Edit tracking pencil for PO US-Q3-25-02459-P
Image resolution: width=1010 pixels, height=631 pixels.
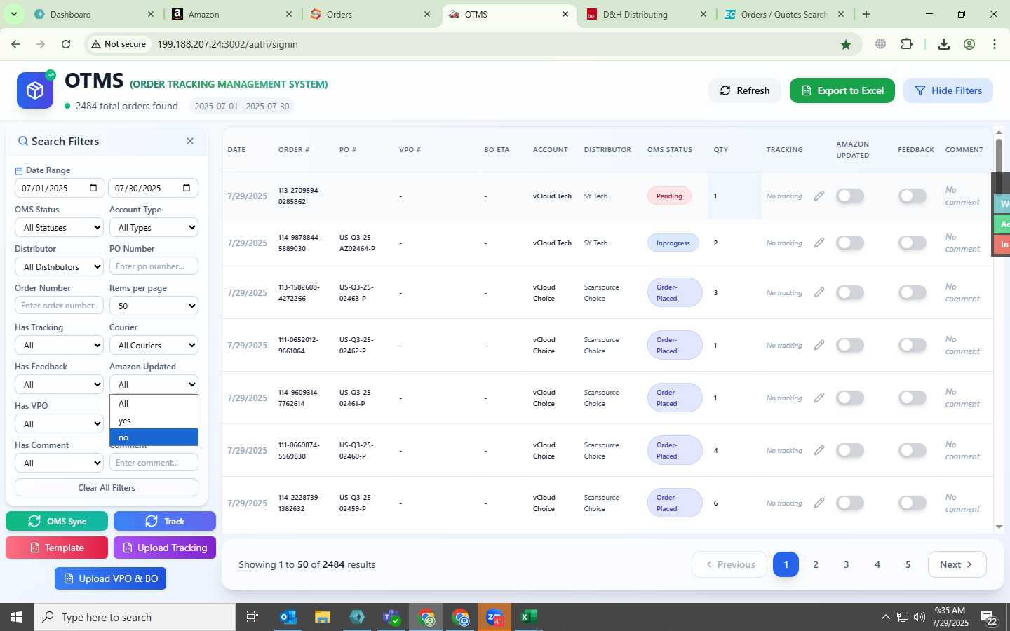click(x=819, y=503)
